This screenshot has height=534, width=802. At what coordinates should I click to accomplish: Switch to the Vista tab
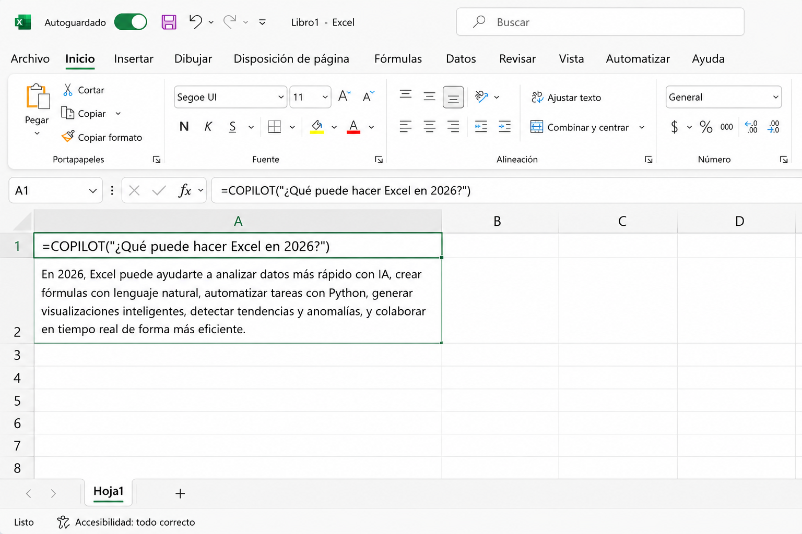pos(571,59)
